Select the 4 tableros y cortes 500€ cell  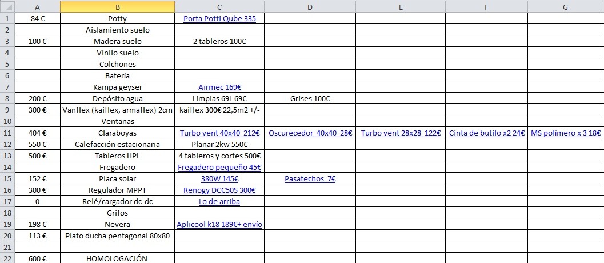219,156
